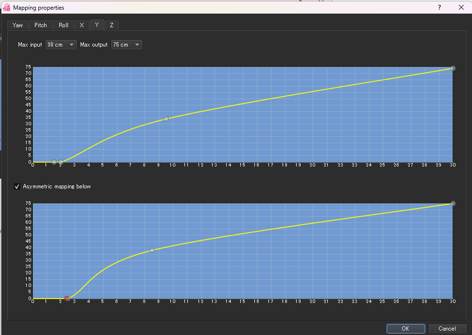This screenshot has height=335, width=472.
Task: Click the OK button
Action: click(x=405, y=329)
